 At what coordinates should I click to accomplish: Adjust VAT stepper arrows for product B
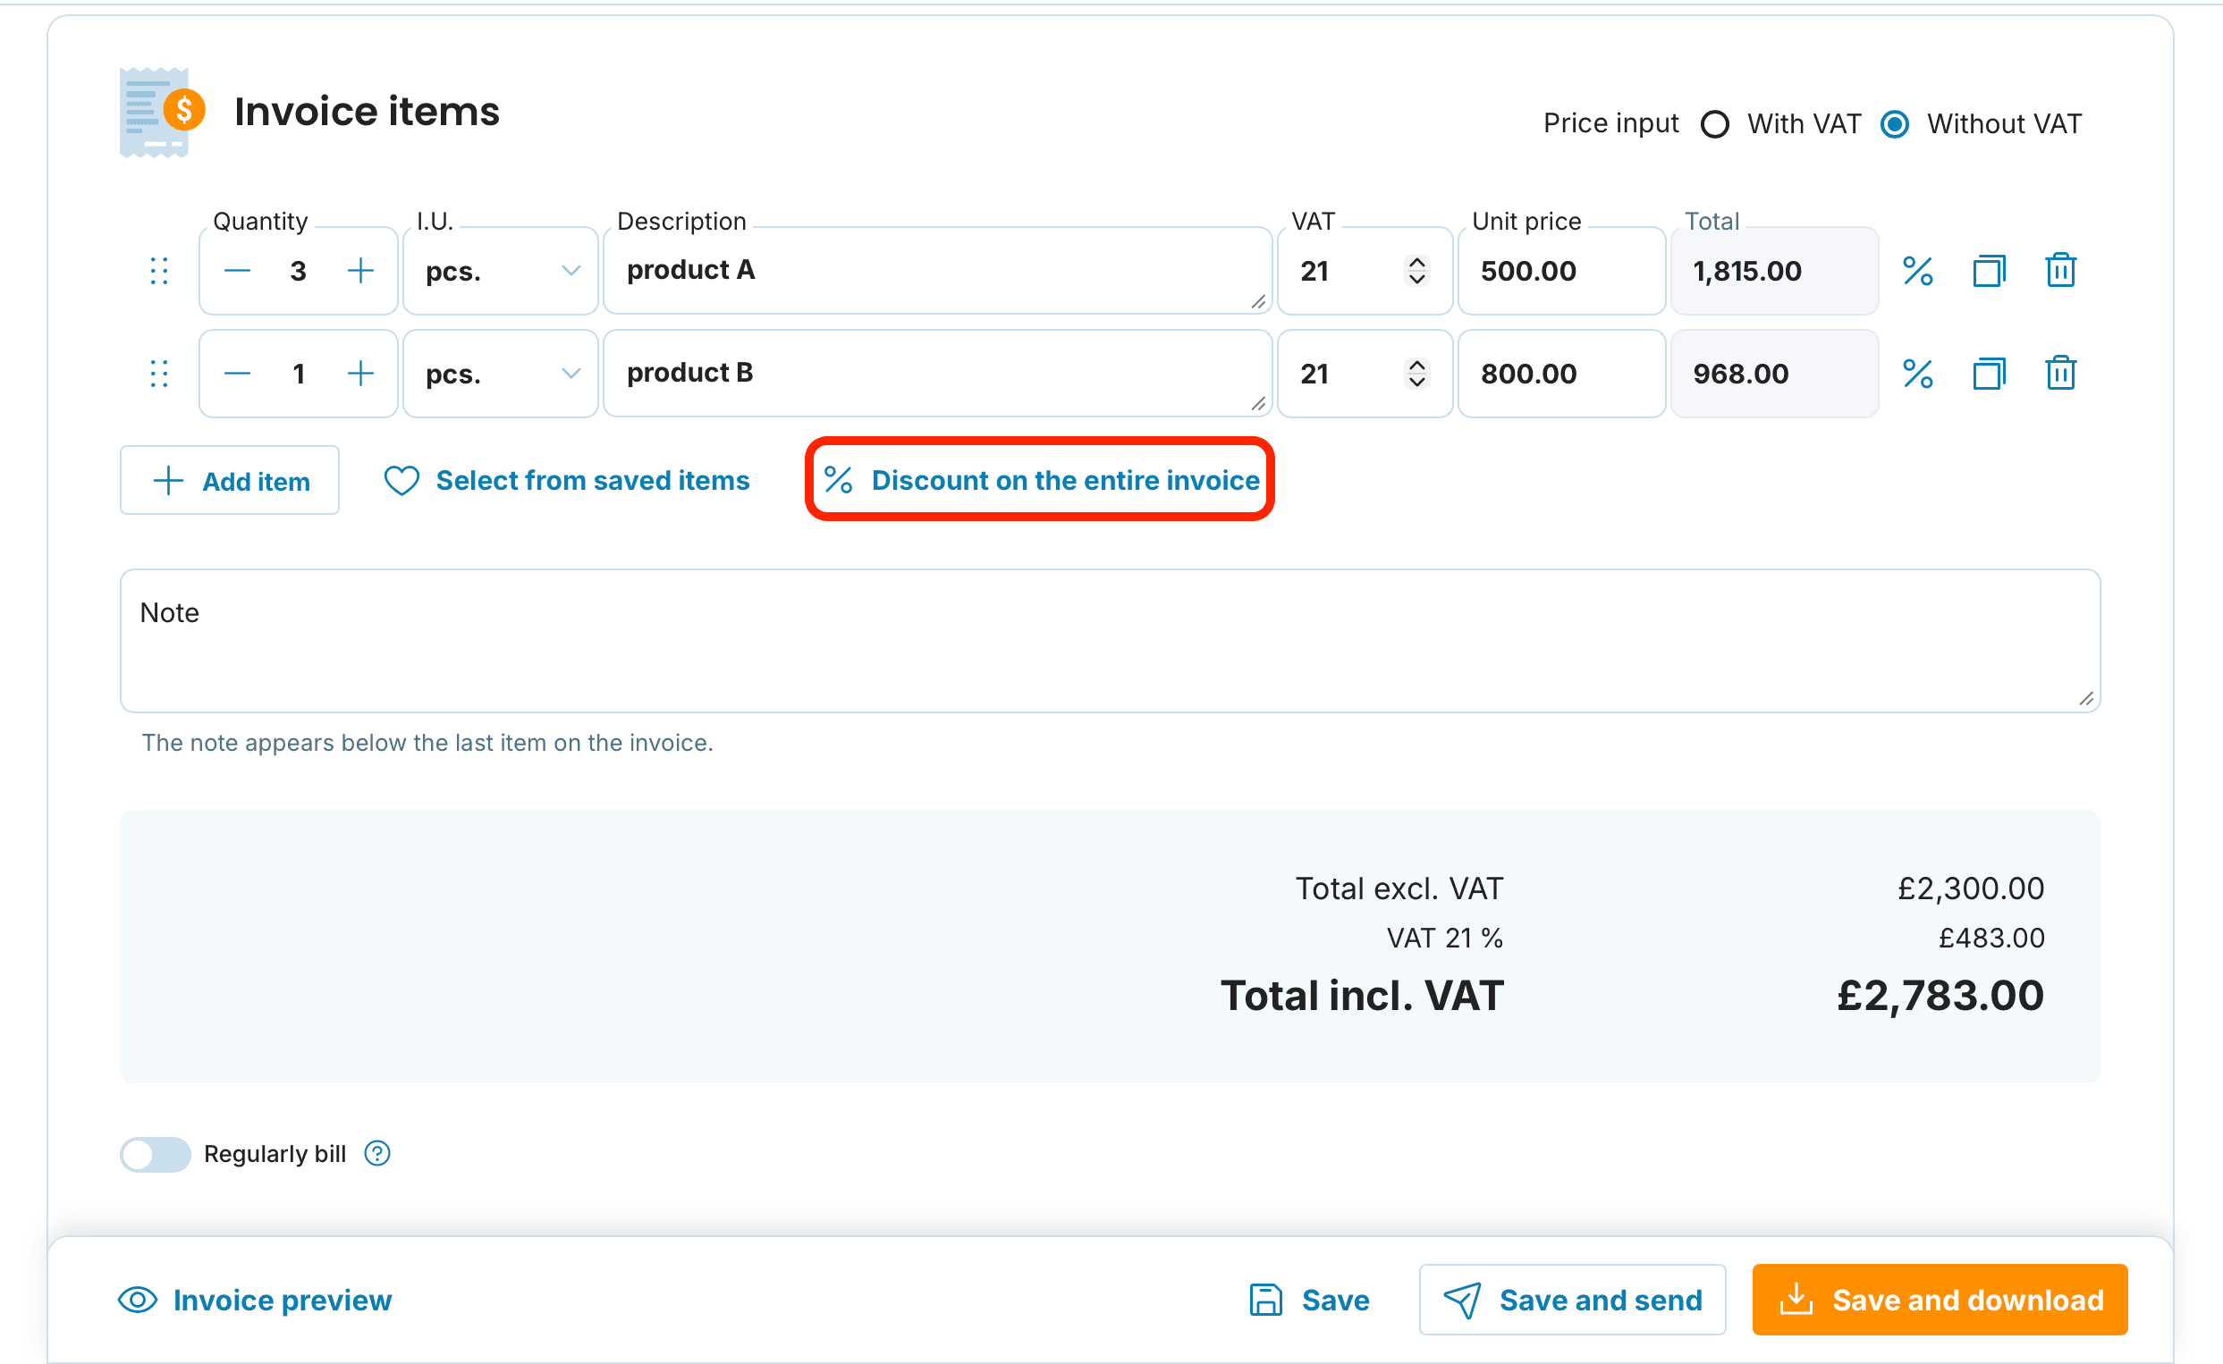point(1416,374)
